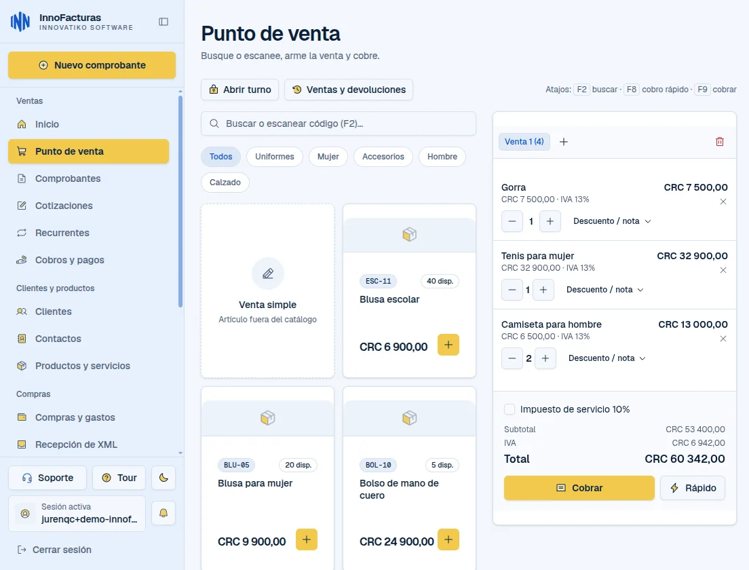Open Compras y gastos
749x570 pixels.
(88, 417)
